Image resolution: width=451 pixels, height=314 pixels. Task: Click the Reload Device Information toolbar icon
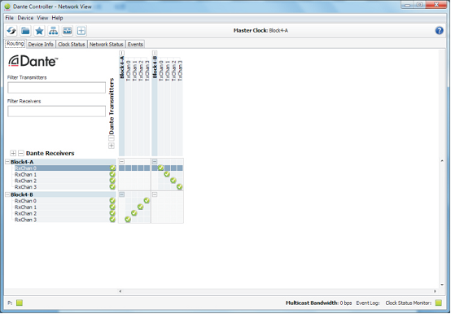[x=11, y=30]
